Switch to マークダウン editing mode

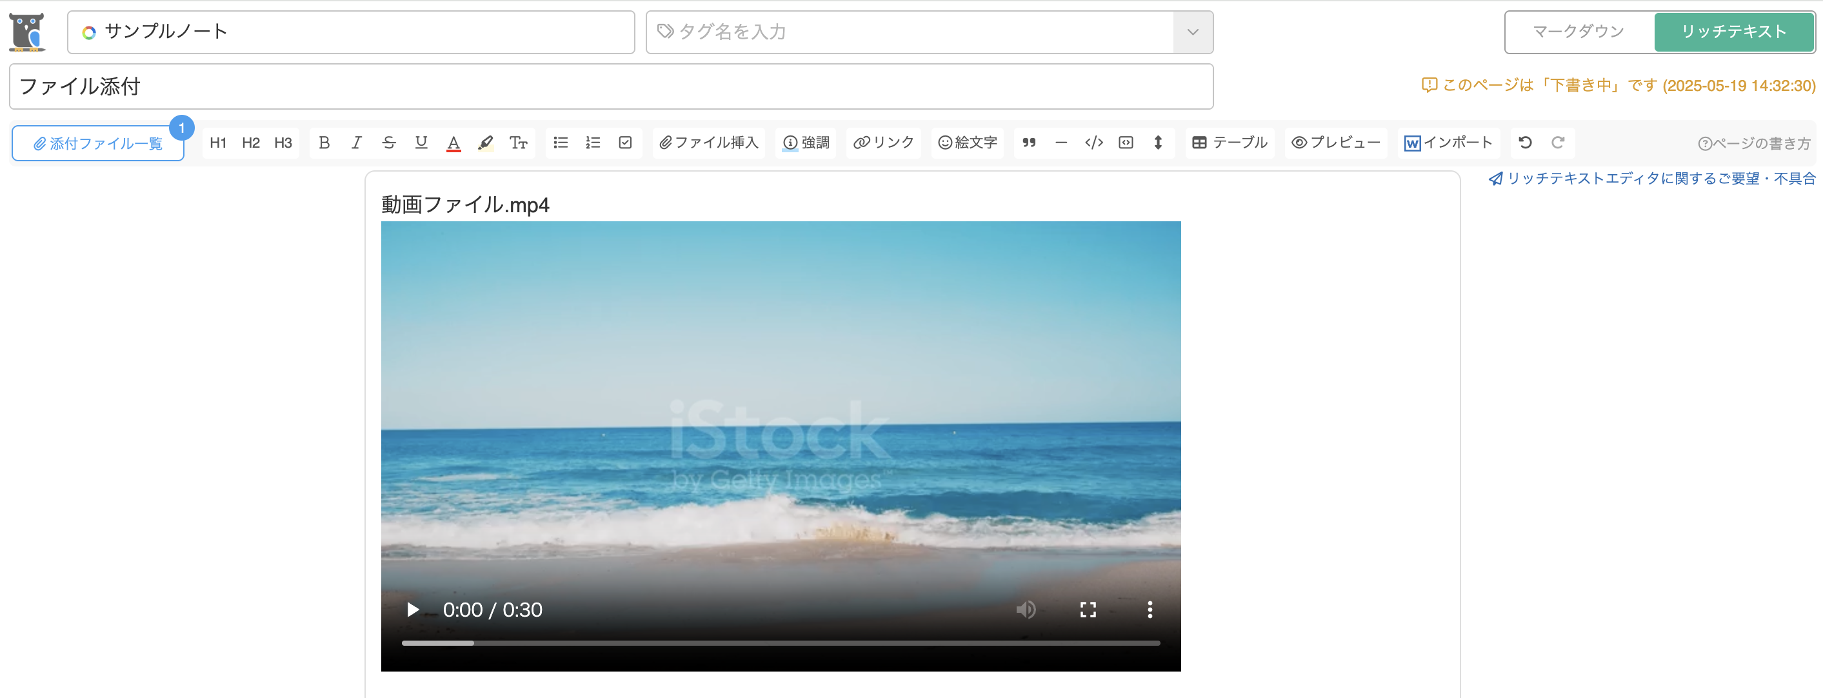coord(1578,31)
